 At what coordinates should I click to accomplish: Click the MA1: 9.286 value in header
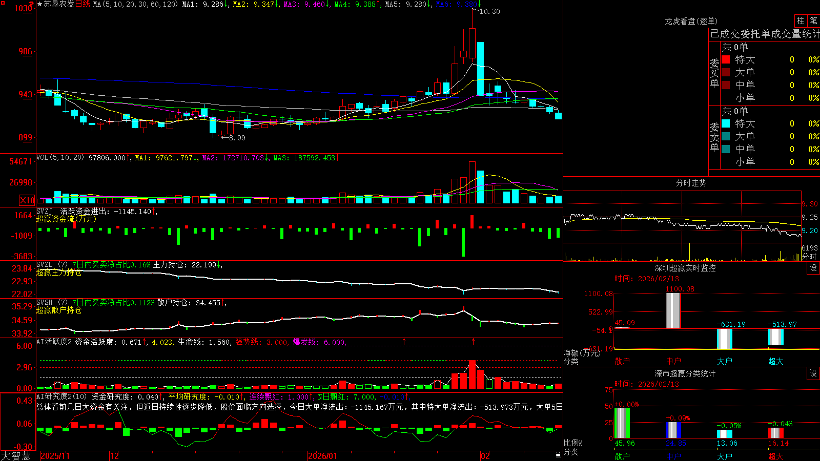pos(205,4)
